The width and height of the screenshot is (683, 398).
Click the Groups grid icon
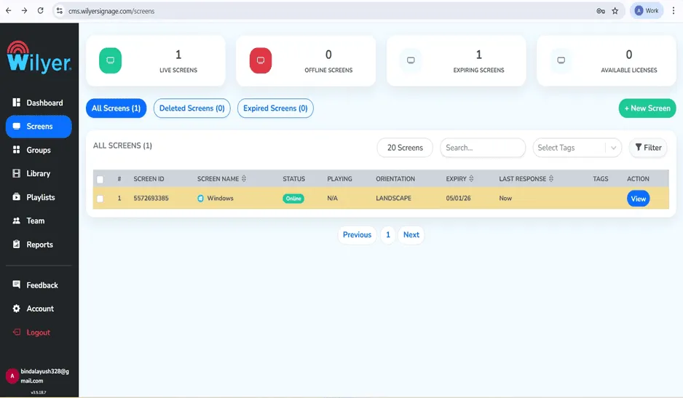pyautogui.click(x=17, y=150)
